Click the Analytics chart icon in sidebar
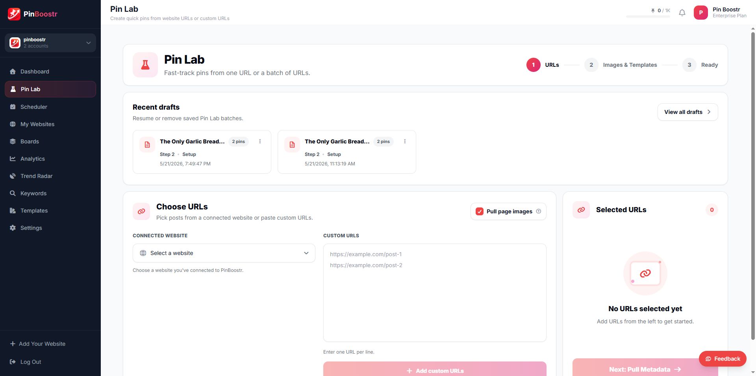The image size is (756, 376). (x=13, y=159)
